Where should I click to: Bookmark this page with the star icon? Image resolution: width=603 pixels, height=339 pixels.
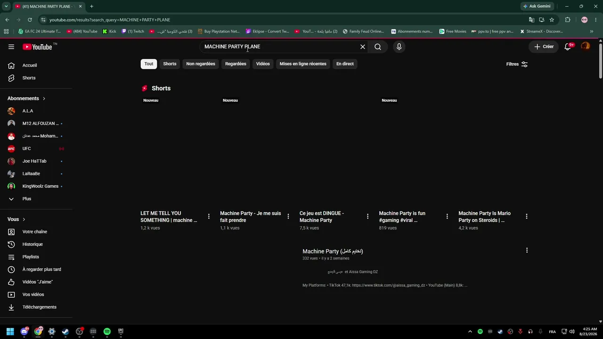click(552, 20)
